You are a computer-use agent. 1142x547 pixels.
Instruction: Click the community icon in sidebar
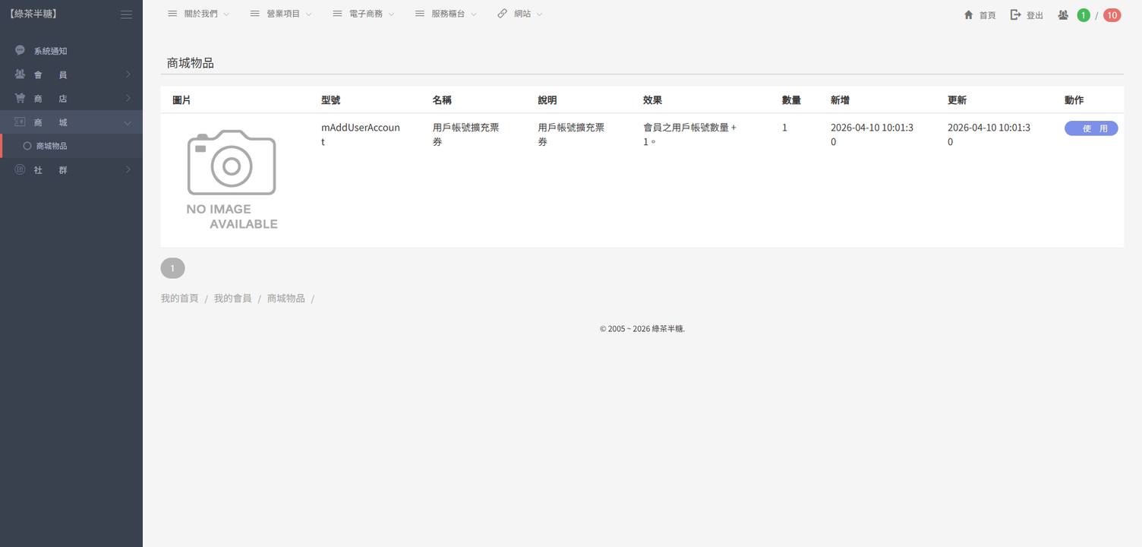[x=20, y=170]
